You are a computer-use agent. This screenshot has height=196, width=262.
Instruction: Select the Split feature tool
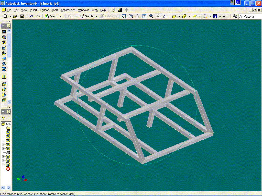4,100
